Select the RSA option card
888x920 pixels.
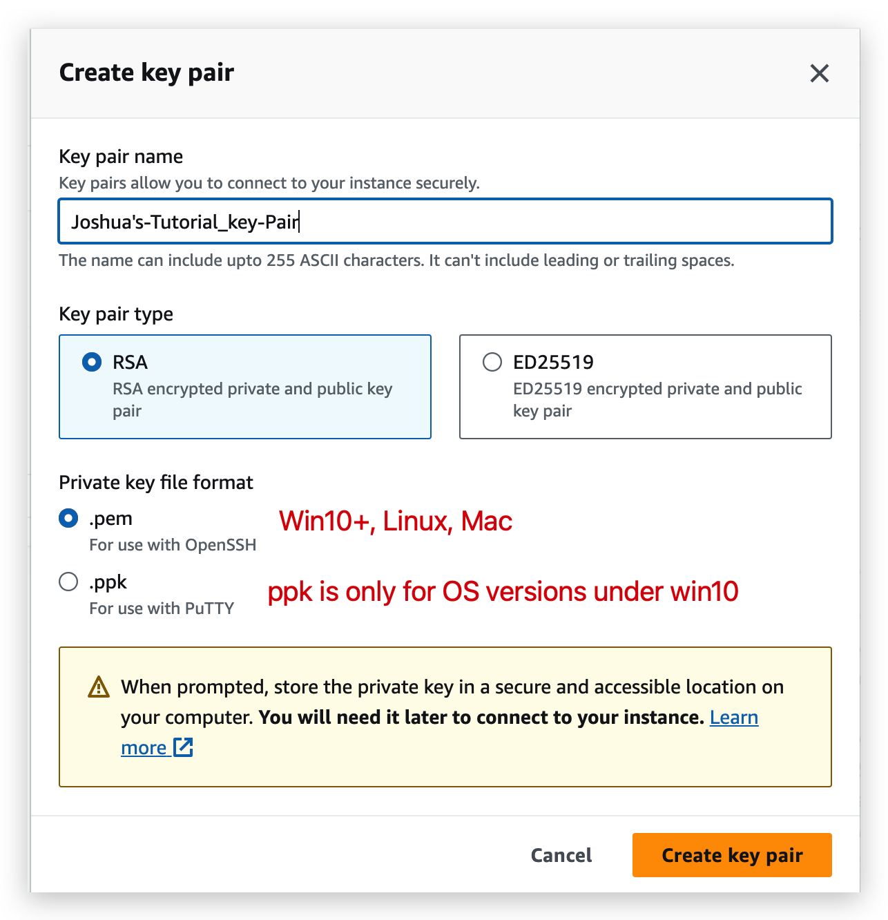pyautogui.click(x=244, y=387)
